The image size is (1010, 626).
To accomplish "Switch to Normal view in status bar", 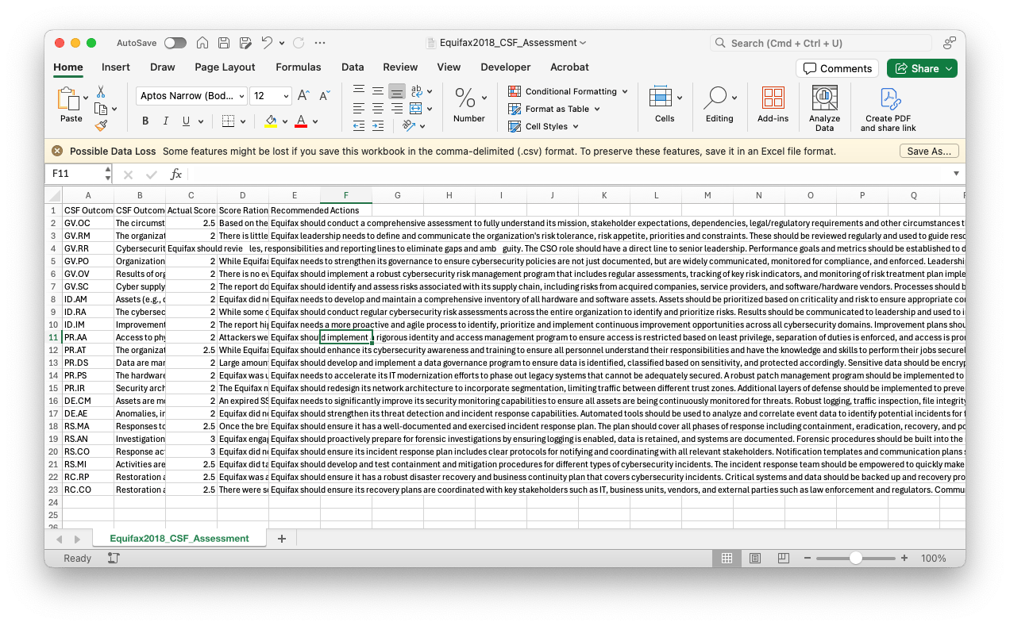I will (727, 559).
